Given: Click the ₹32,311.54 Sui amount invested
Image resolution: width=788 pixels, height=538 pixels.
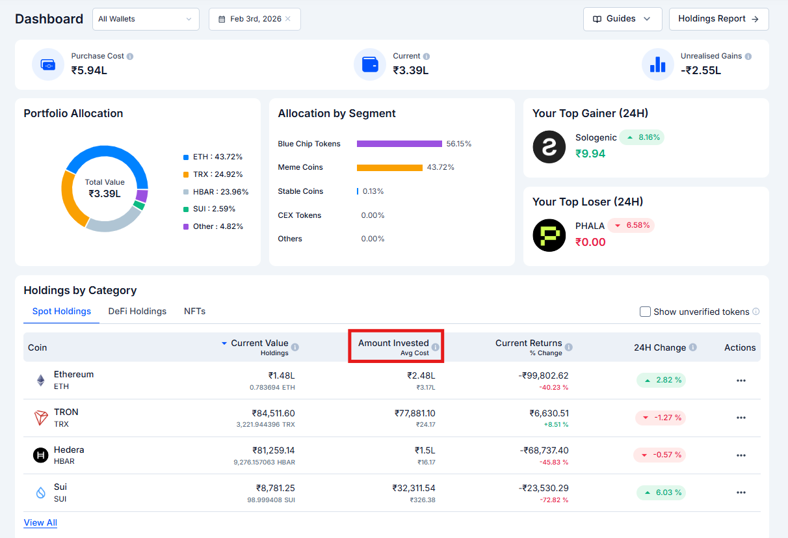Looking at the screenshot, I should pos(414,487).
